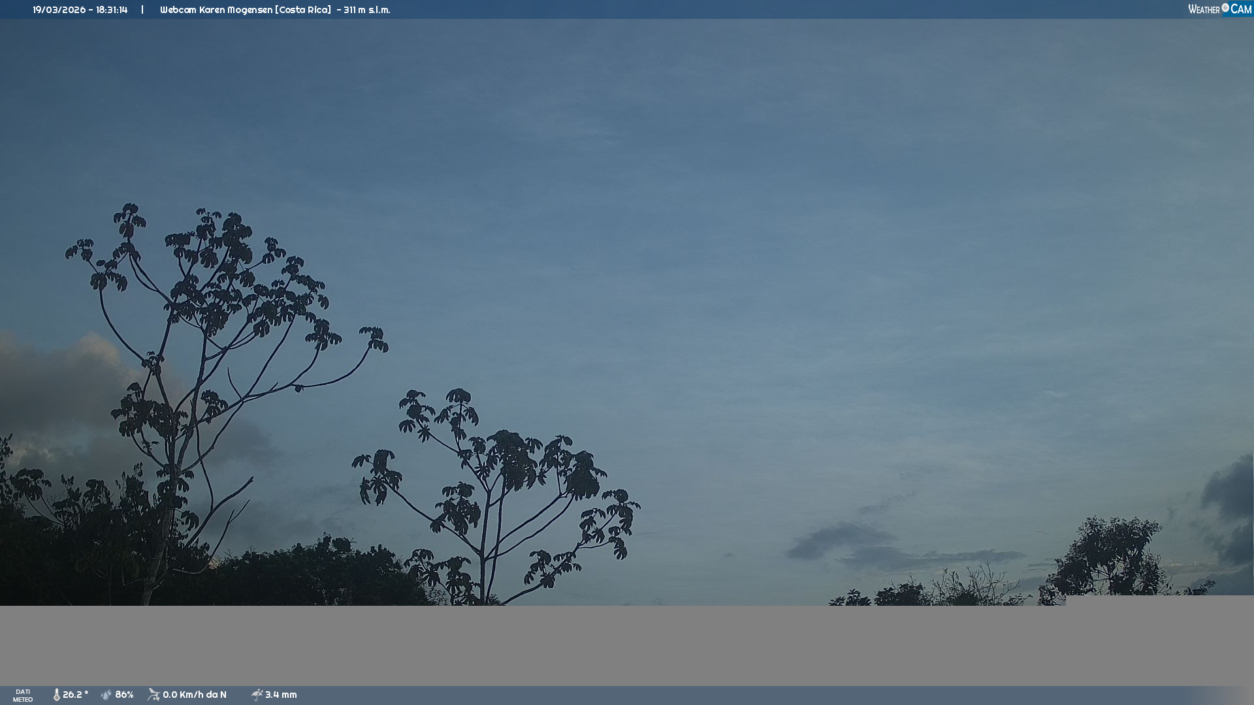Click the 311 m s.l.m. altitude text
Viewport: 1254px width, 705px height.
[366, 10]
